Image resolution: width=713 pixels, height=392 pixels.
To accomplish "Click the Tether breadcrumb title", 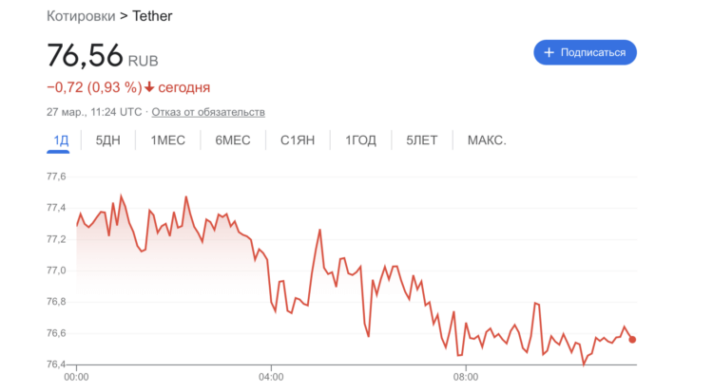I will [152, 16].
